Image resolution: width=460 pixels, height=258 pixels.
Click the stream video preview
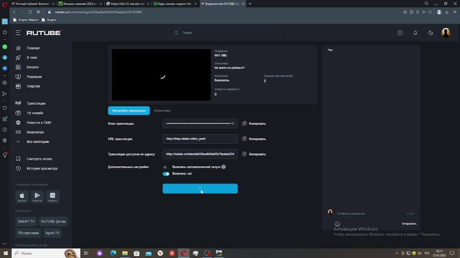click(x=161, y=75)
